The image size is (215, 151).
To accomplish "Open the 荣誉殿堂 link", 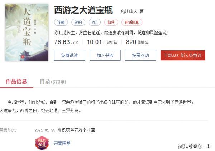I will [62, 143].
